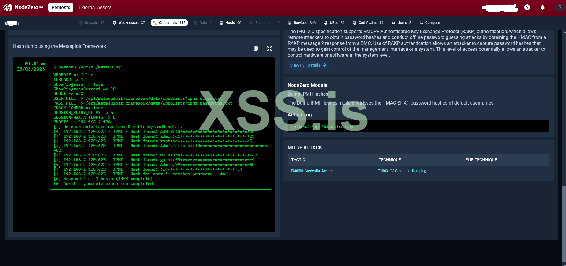Click the 'matches password admin' line
Screen dimensions: 566x266
click(143, 174)
